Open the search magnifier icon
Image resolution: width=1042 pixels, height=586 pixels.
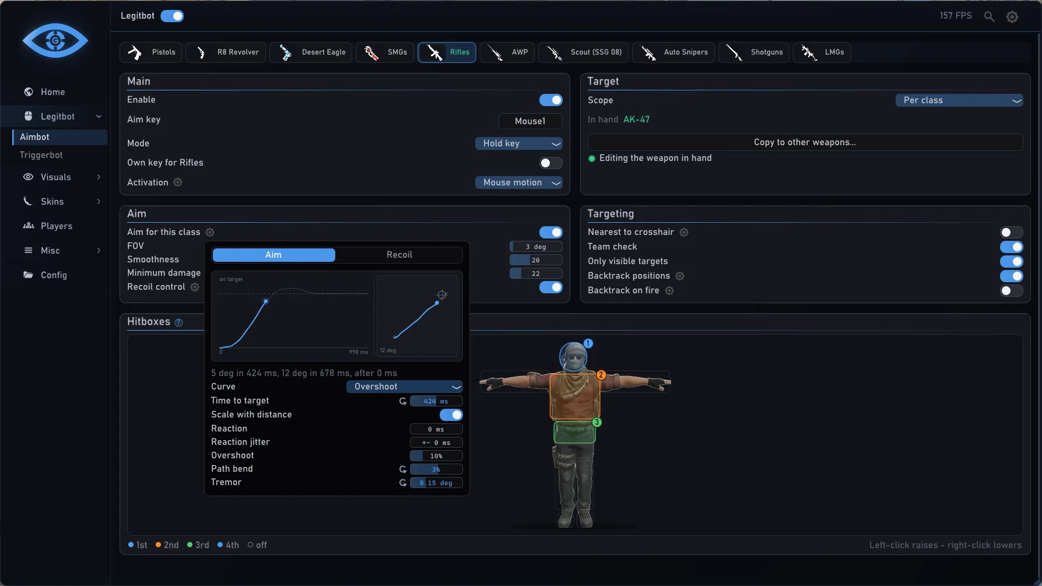(989, 16)
